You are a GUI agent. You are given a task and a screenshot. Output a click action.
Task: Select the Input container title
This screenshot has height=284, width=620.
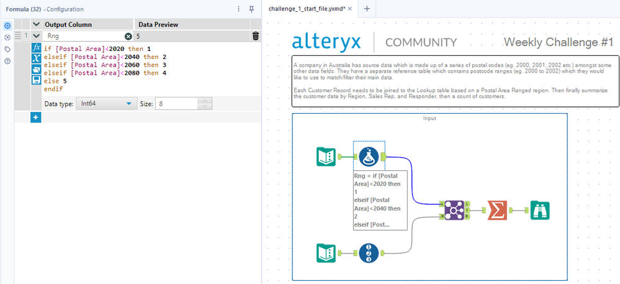pyautogui.click(x=429, y=118)
